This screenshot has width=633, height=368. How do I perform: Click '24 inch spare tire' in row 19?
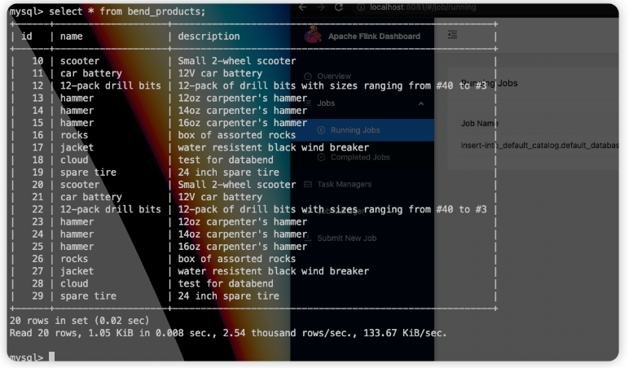228,173
